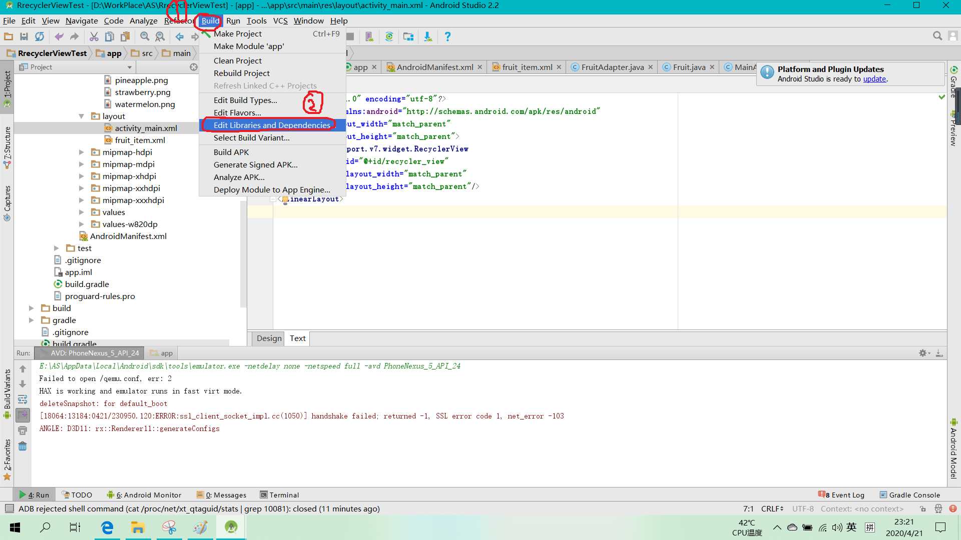The image size is (961, 540).
Task: Expand the mipmap-xxhdpi folder
Action: tap(81, 188)
